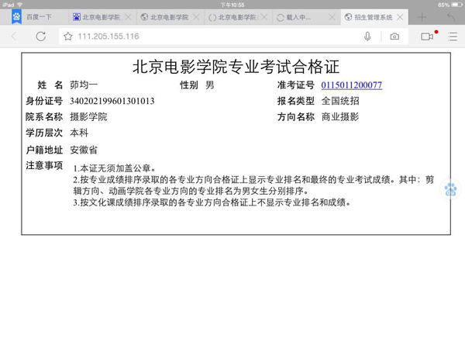Open the browser hamburger menu
Image resolution: width=465 pixels, height=349 pixels.
453,36
